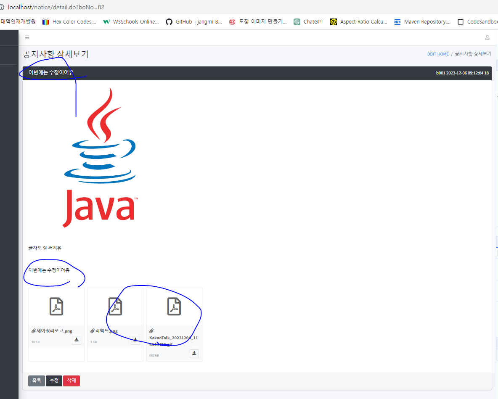Click 공지사항 상세보기 breadcrumb text

tap(473, 54)
